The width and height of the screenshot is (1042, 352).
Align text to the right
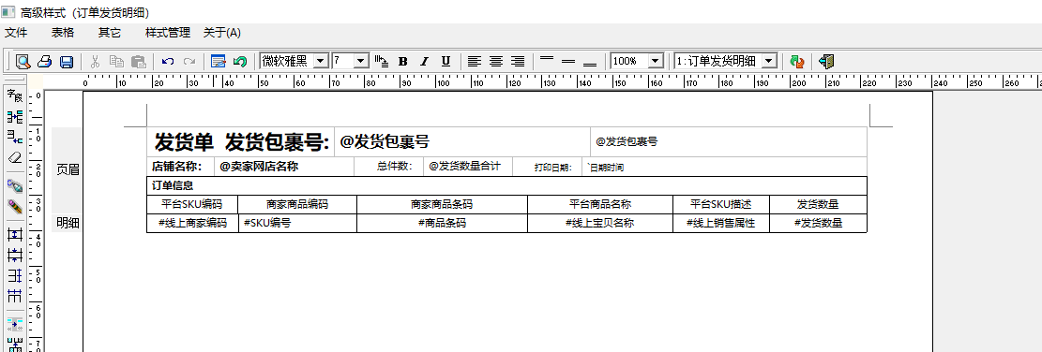[518, 62]
